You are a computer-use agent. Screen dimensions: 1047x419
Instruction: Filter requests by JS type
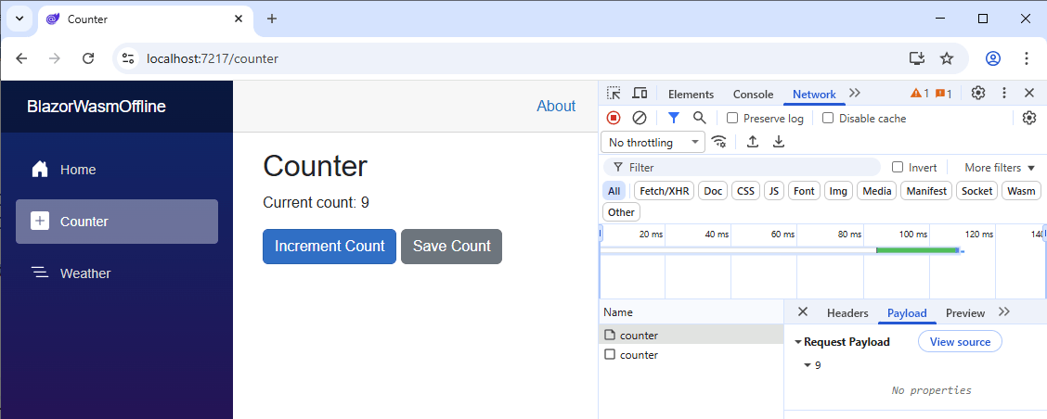point(774,192)
